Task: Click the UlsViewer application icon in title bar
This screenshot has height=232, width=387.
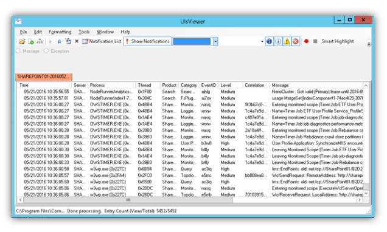Action: (x=18, y=21)
